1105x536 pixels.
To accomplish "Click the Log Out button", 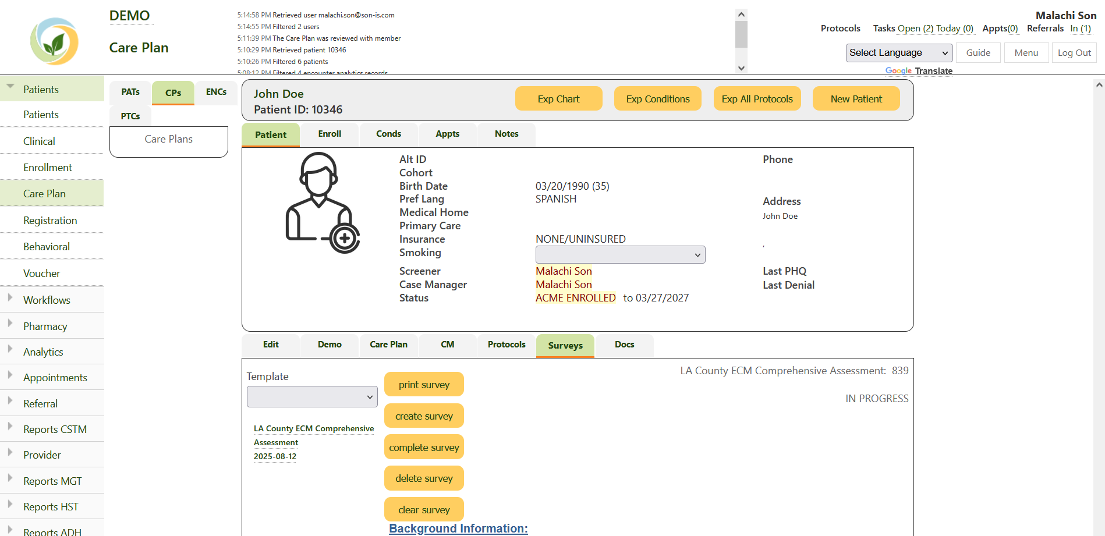I will point(1074,53).
